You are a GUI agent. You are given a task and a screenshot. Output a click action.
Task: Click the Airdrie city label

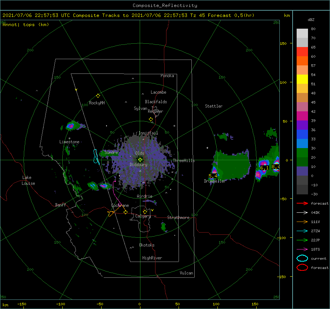[144, 196]
